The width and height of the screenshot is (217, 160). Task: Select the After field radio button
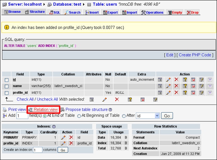tap(124, 116)
